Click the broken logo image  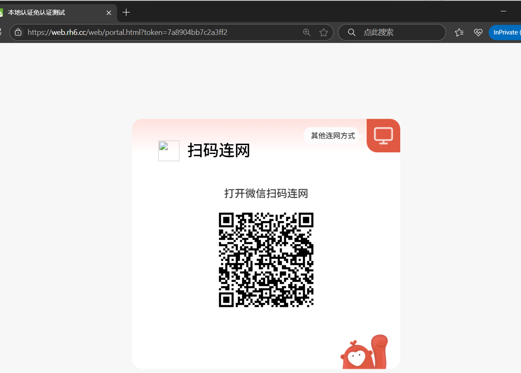click(169, 151)
